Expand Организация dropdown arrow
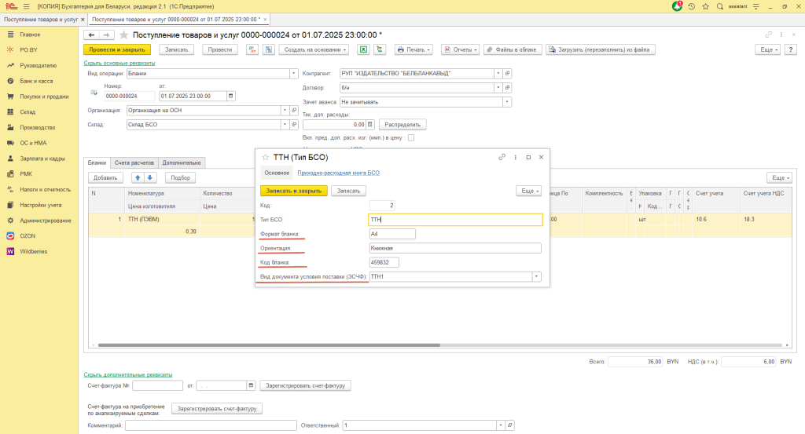 [285, 110]
